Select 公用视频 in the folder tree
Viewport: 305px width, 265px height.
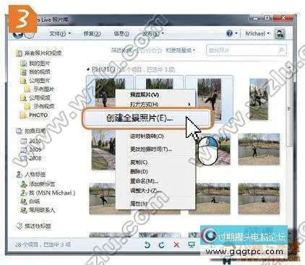point(40,97)
